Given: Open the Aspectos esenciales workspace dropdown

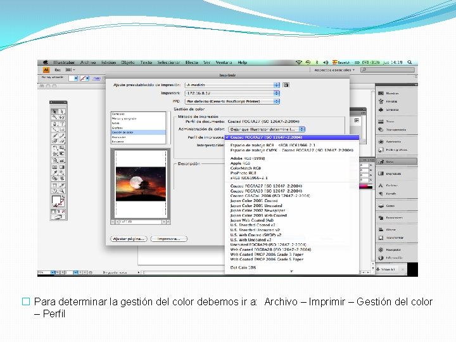Looking at the screenshot, I should 334,70.
